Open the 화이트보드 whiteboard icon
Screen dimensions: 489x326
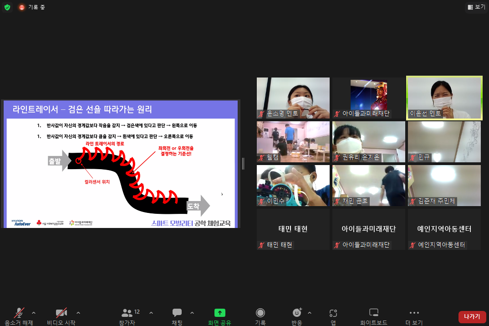[374, 313]
